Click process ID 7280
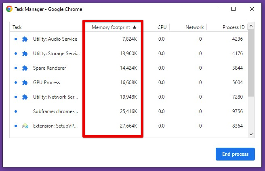 tap(237, 97)
